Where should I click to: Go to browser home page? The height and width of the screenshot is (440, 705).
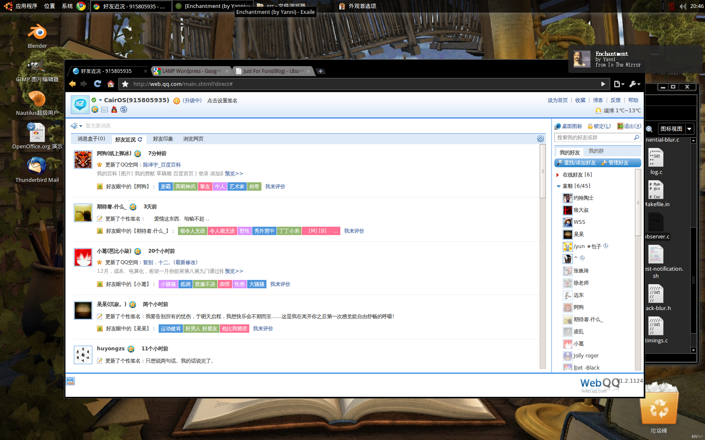point(110,84)
